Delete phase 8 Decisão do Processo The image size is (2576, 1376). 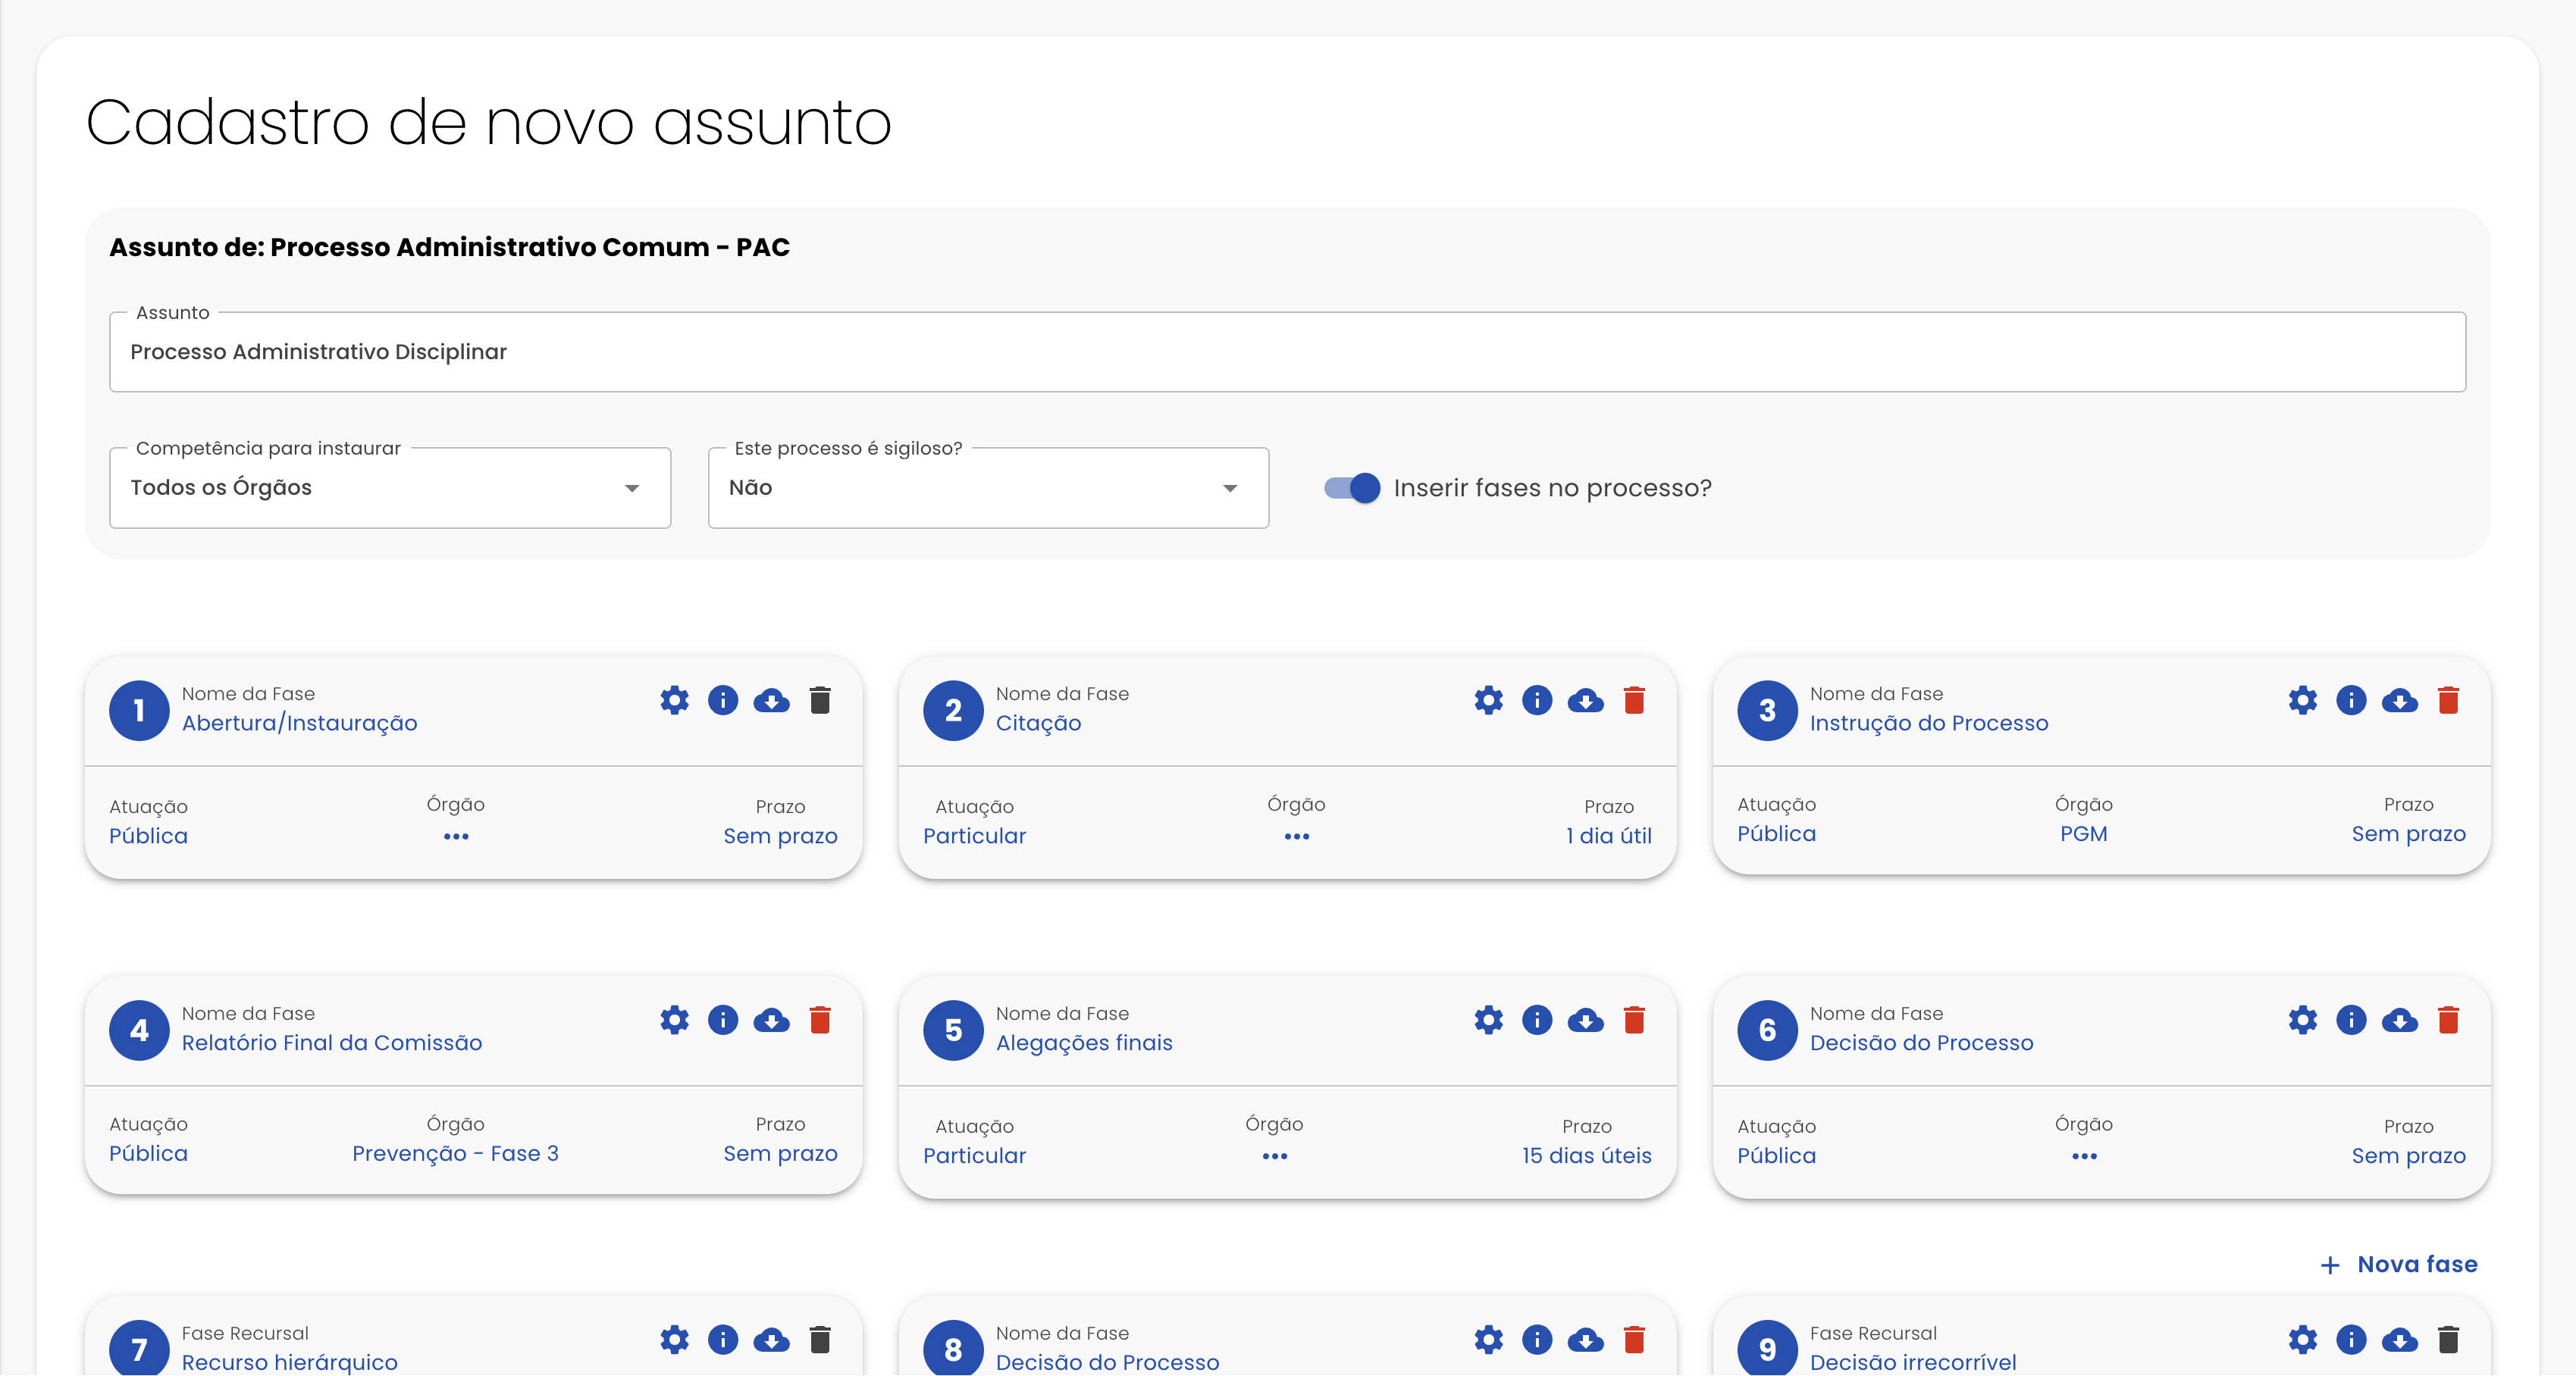(x=1634, y=1339)
